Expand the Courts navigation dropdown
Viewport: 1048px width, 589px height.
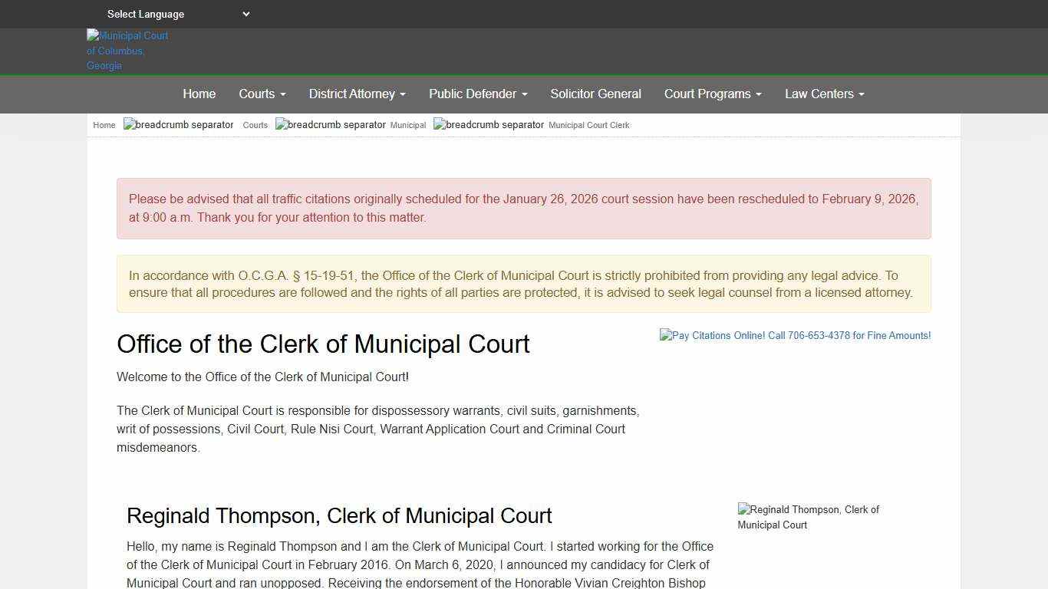262,94
